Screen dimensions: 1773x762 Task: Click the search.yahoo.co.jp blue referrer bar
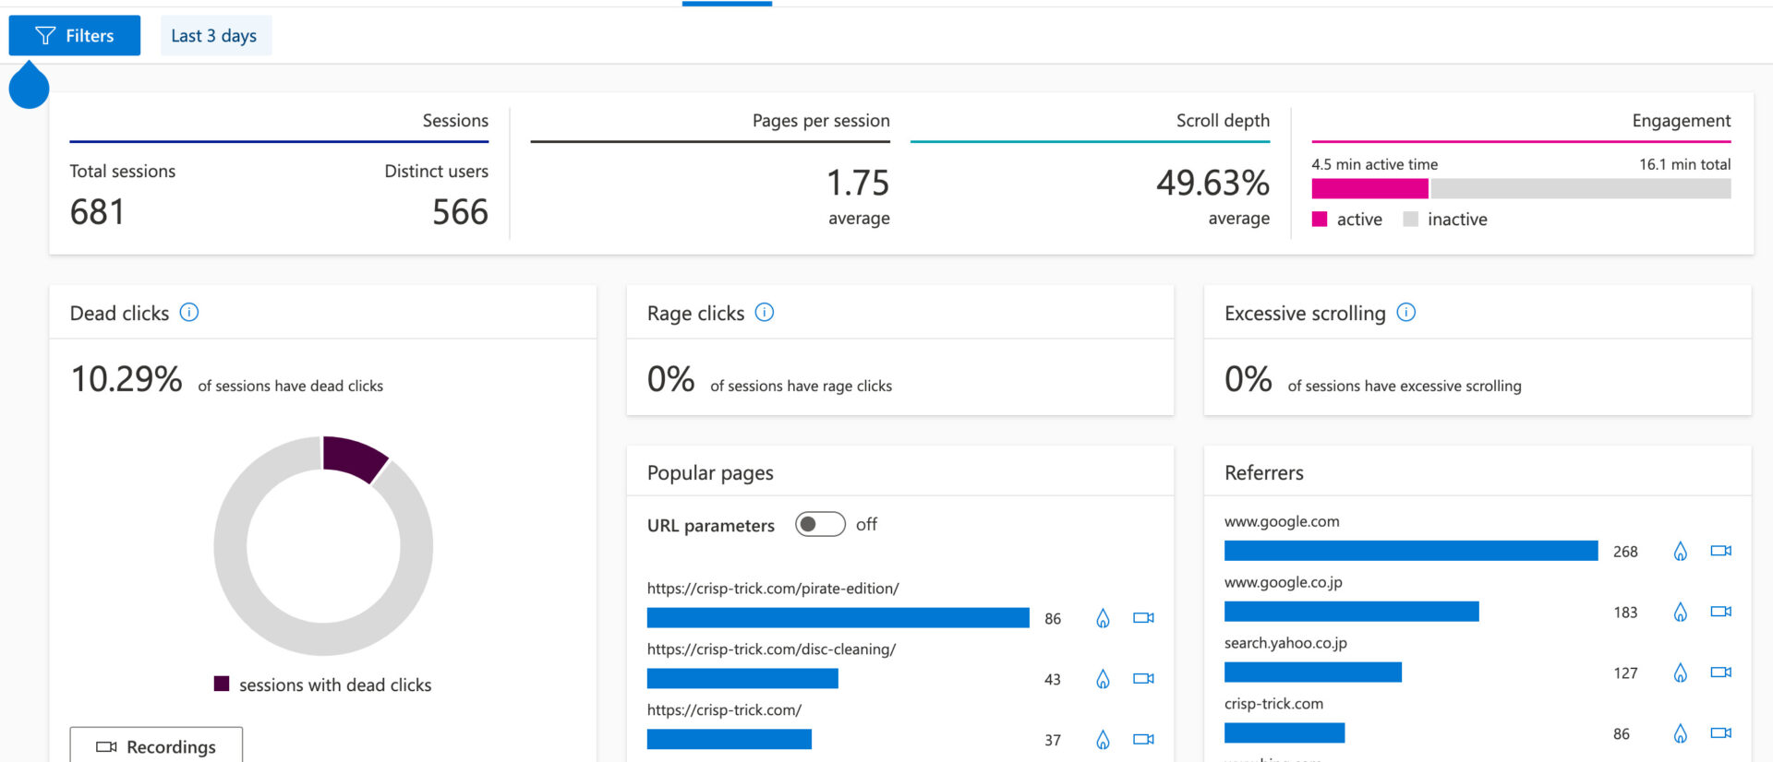pyautogui.click(x=1313, y=673)
